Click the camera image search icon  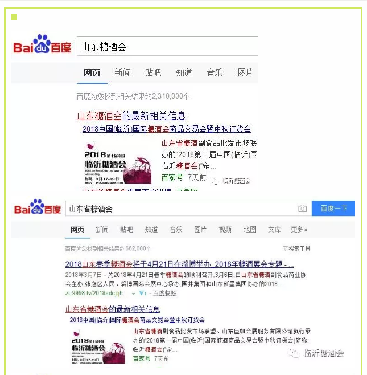point(302,209)
